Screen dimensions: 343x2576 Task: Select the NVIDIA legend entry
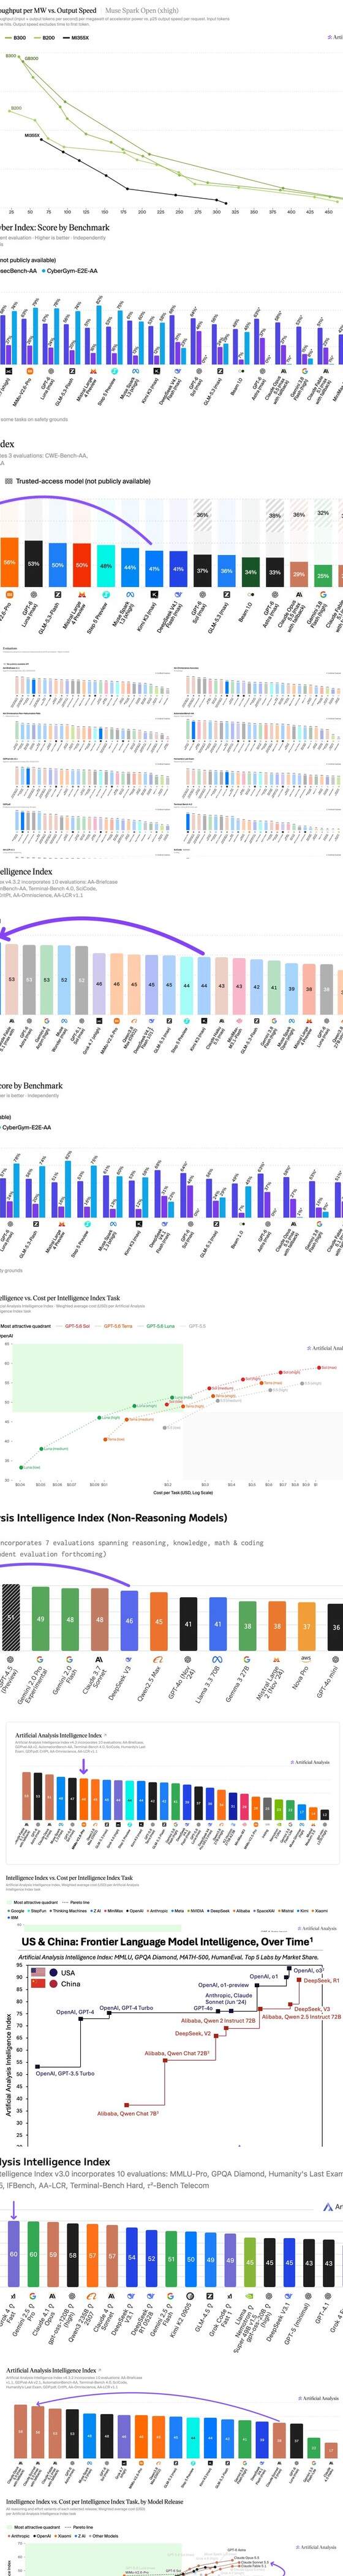click(196, 1911)
